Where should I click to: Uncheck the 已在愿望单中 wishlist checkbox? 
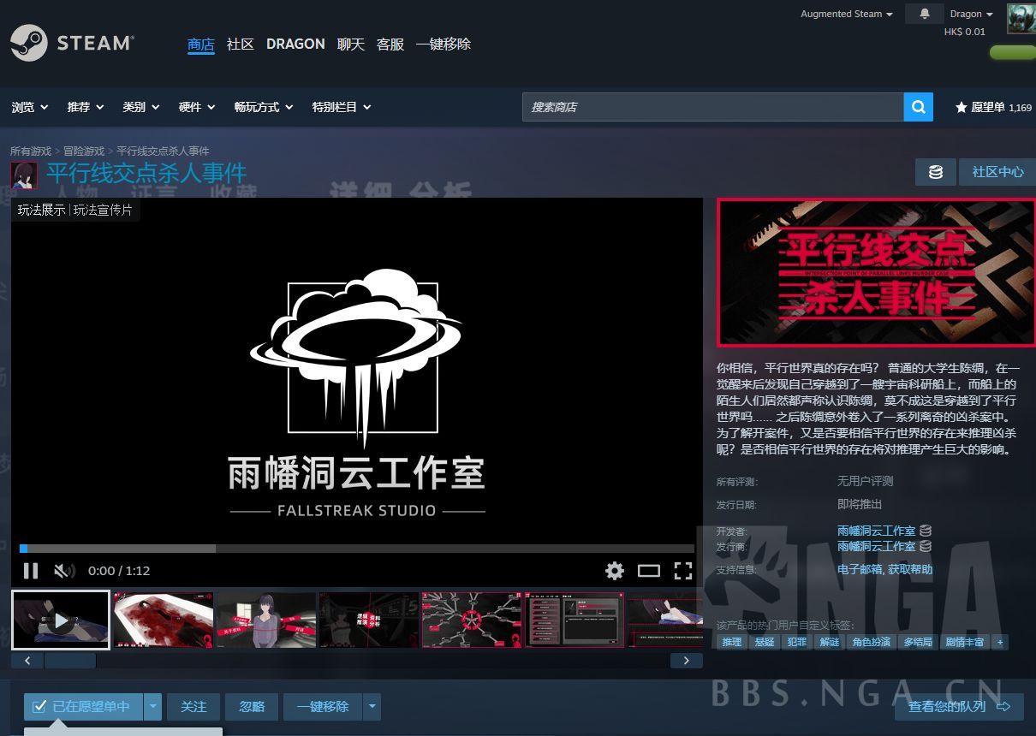39,706
